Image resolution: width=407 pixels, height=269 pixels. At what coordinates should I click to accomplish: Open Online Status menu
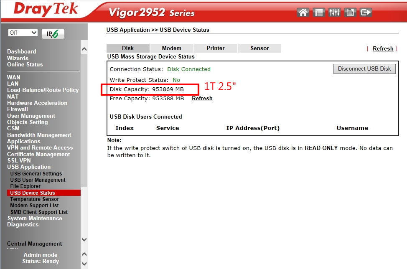[25, 64]
